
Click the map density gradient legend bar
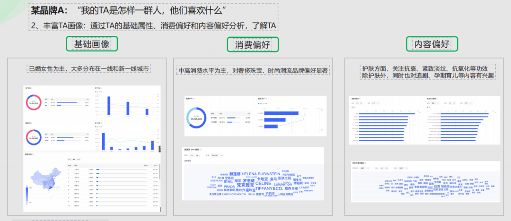pos(26,195)
